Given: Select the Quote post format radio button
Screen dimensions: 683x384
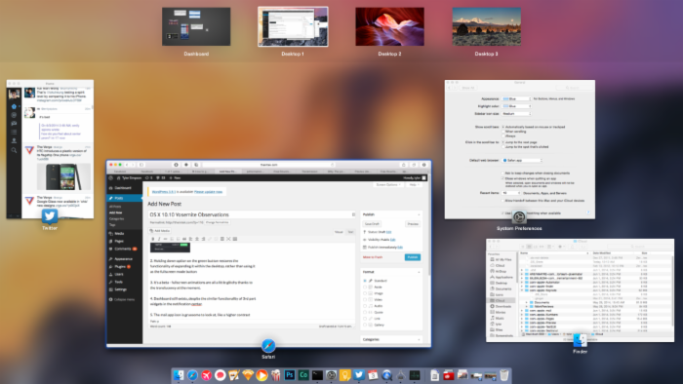Looking at the screenshot, I should point(365,312).
